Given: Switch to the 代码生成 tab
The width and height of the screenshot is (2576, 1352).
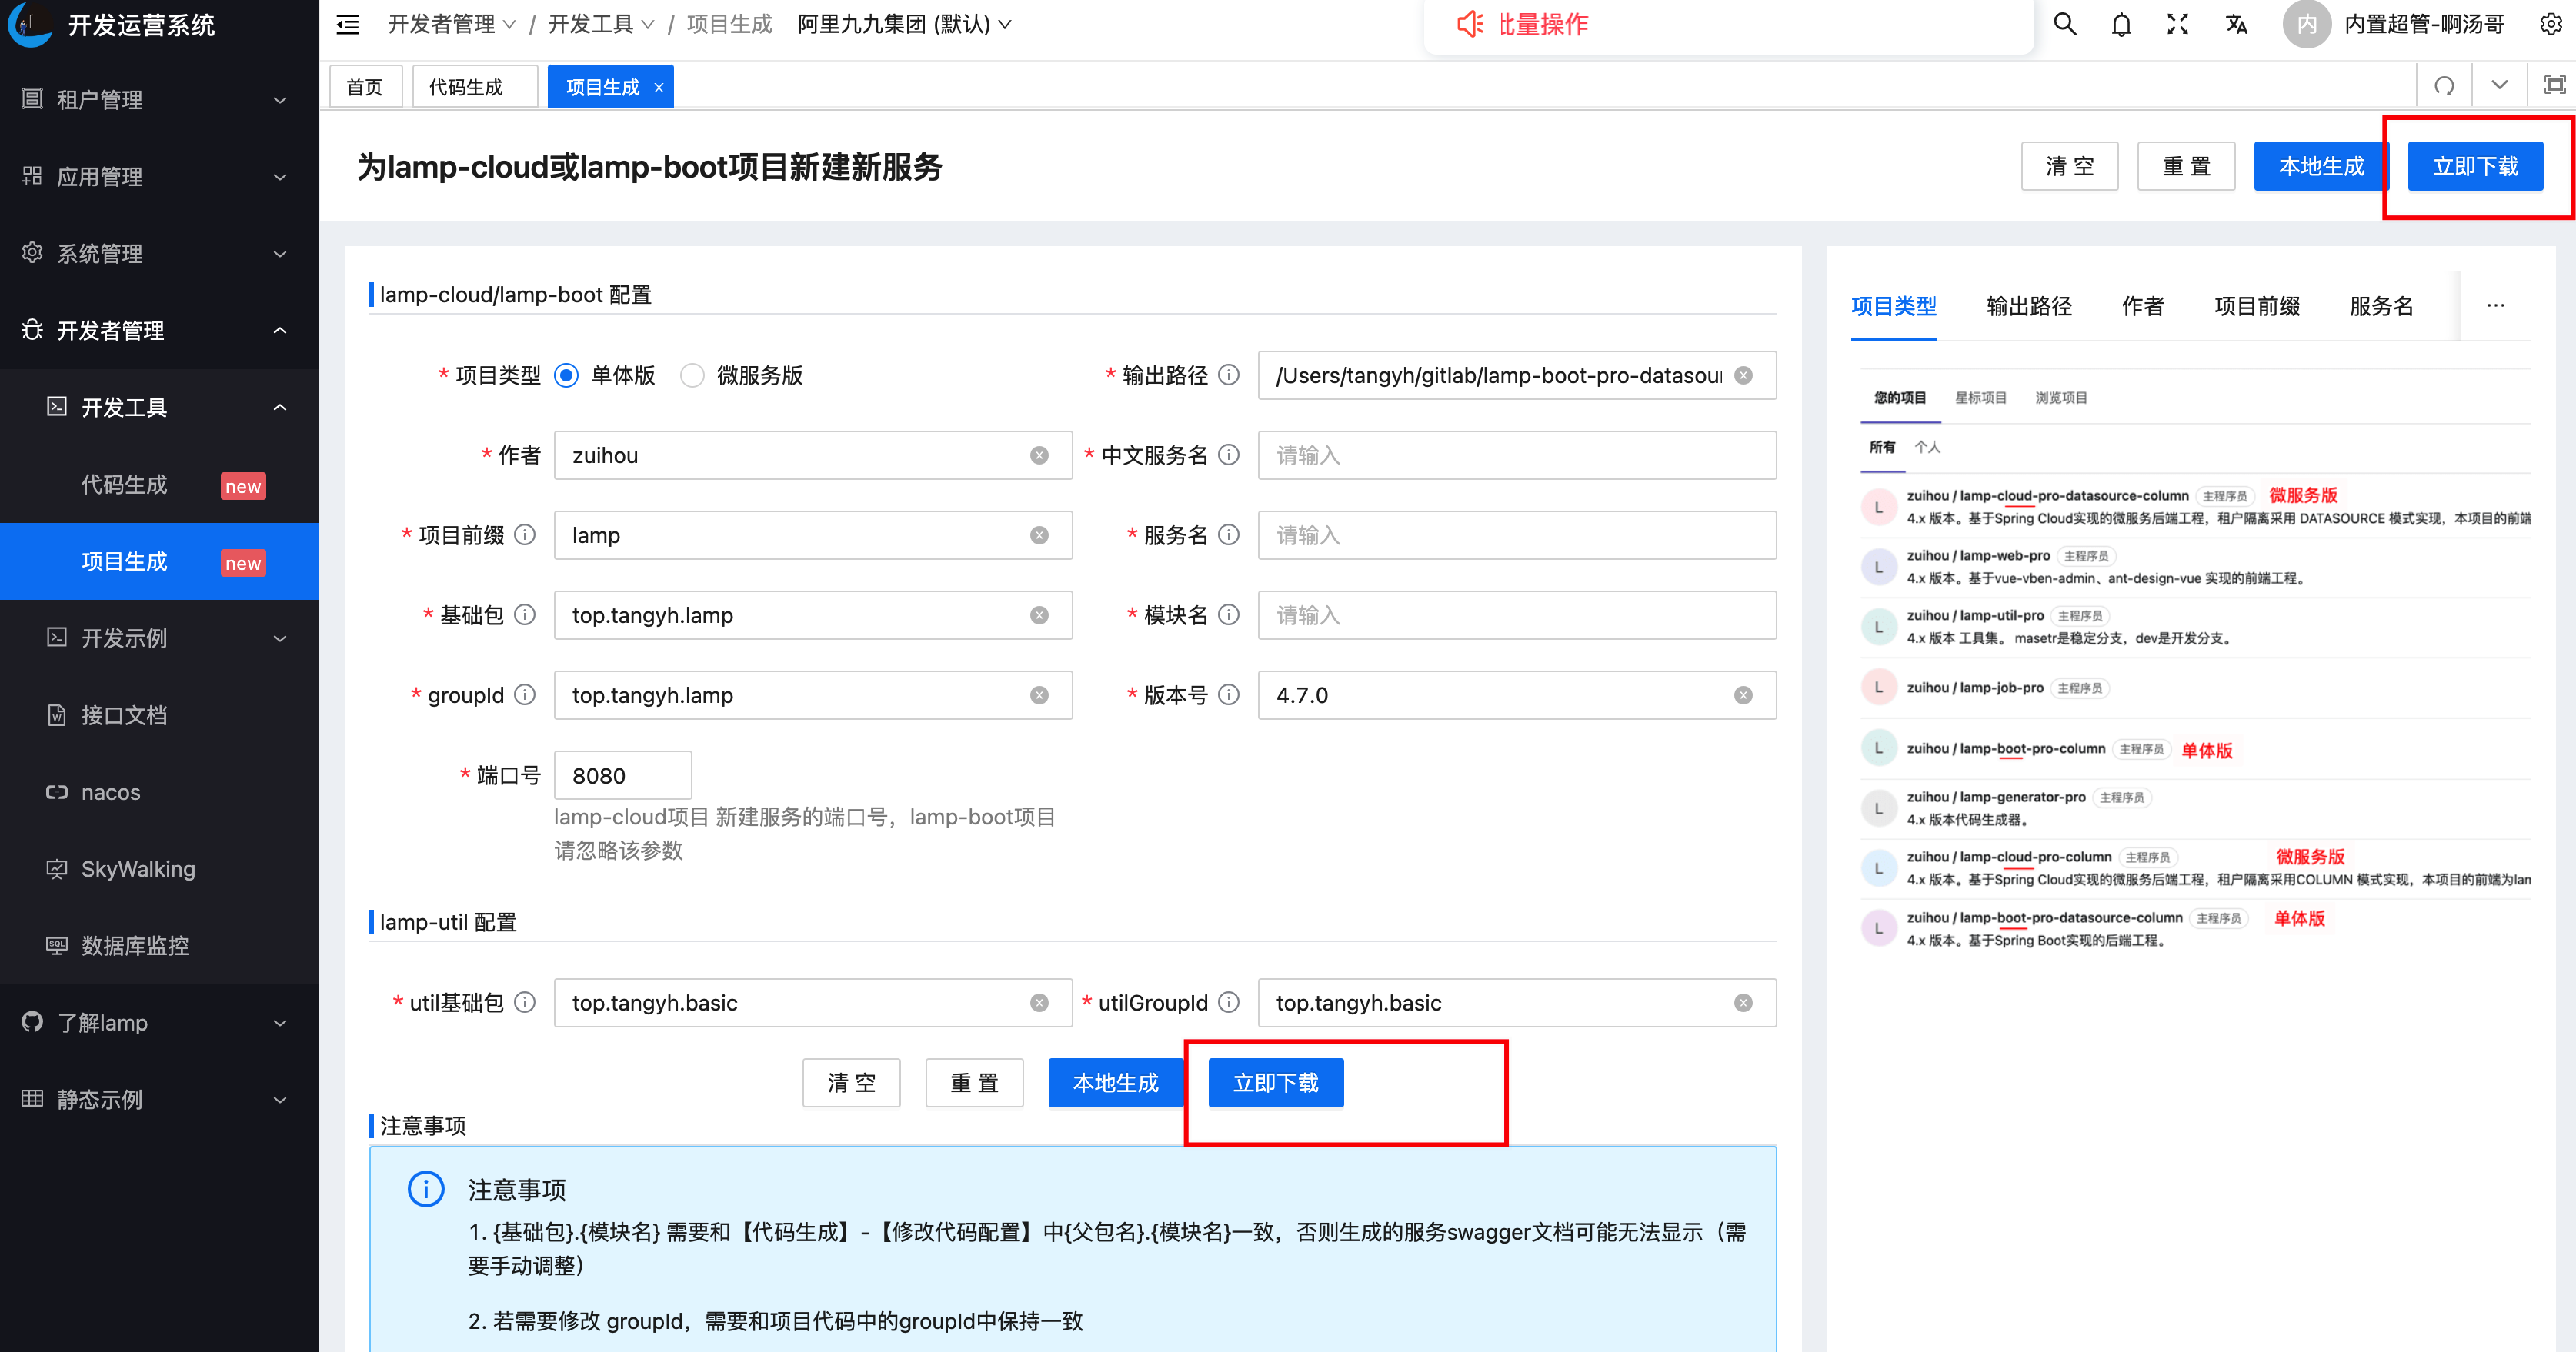Looking at the screenshot, I should tap(466, 87).
